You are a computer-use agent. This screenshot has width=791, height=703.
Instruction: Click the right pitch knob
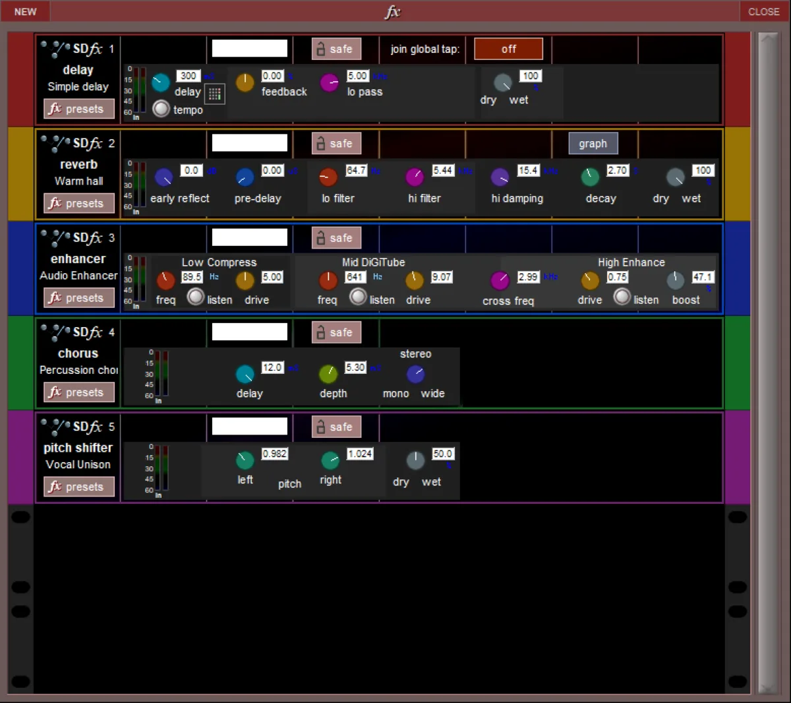[x=330, y=460]
